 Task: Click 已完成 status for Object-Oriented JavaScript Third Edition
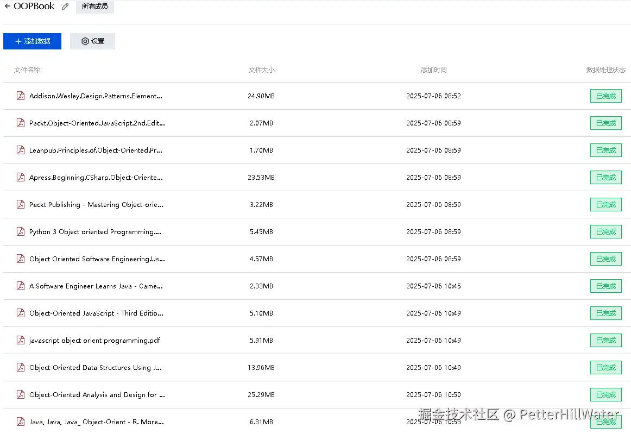pos(605,313)
